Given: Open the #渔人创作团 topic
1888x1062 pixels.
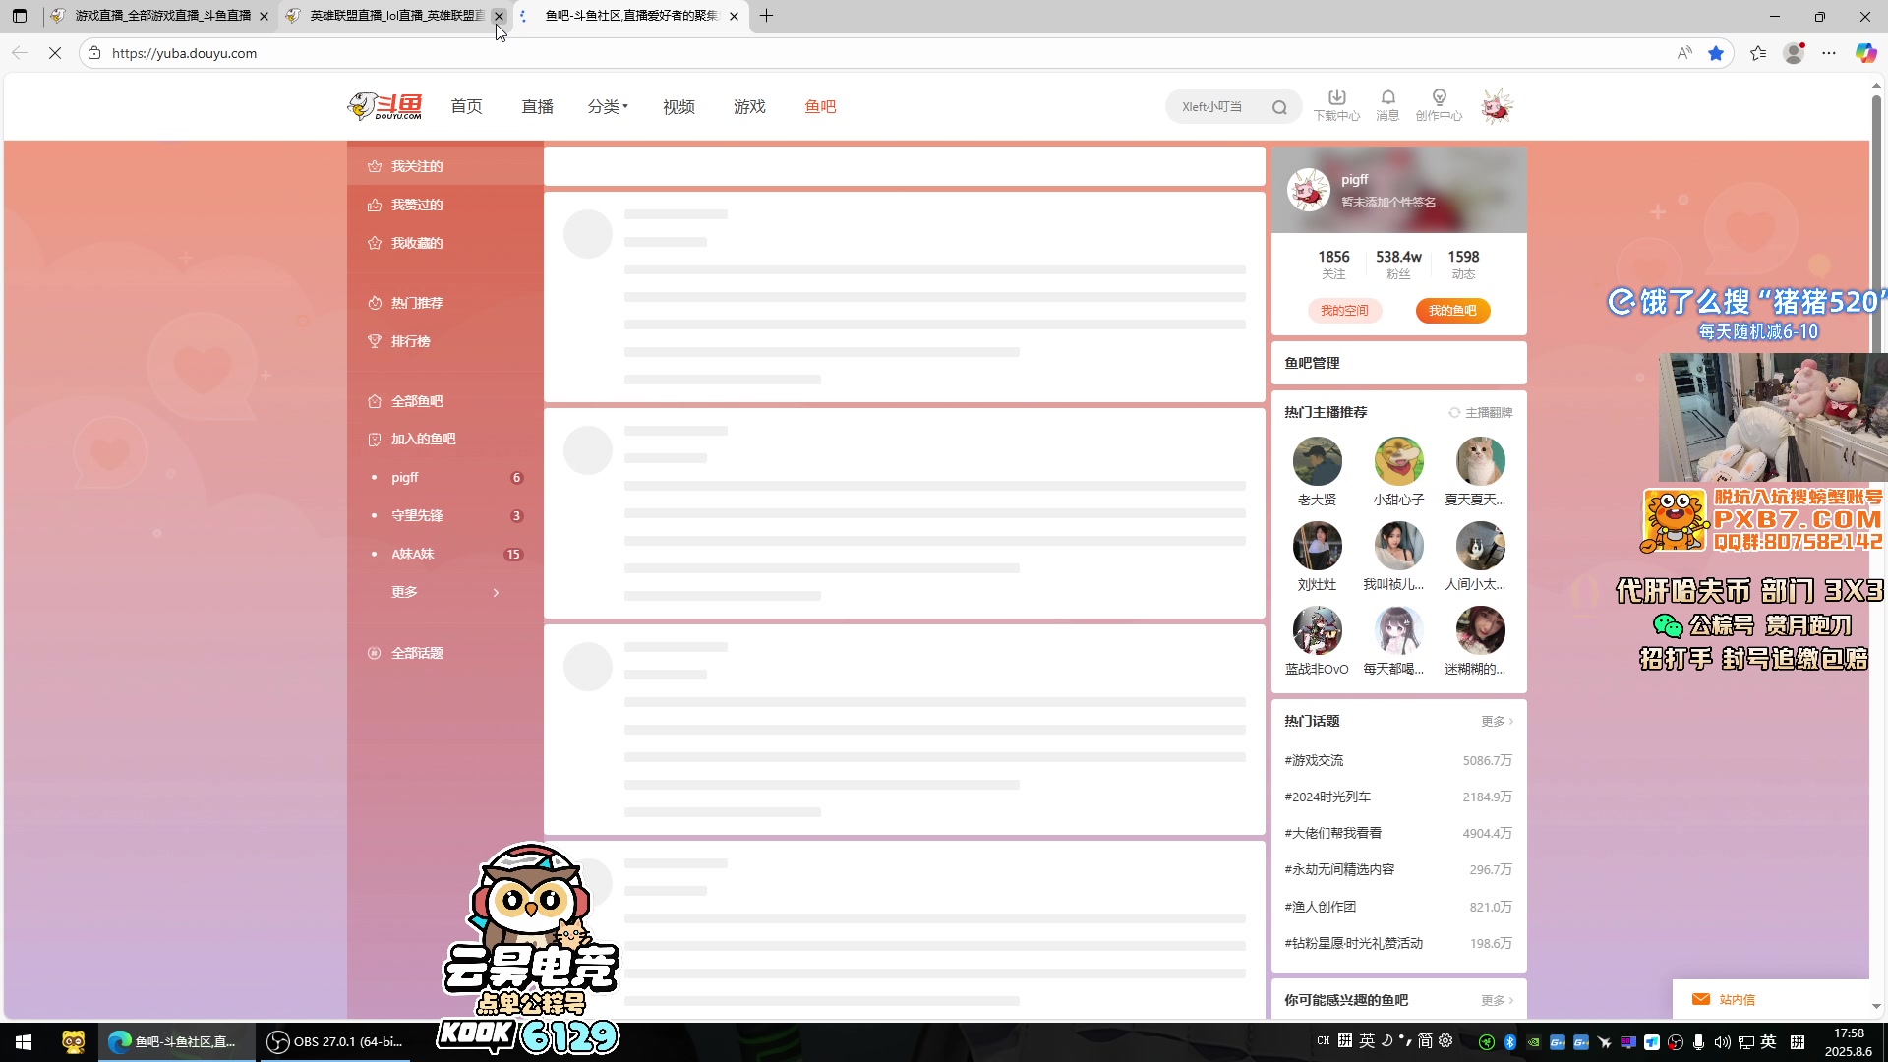Looking at the screenshot, I should 1320,907.
